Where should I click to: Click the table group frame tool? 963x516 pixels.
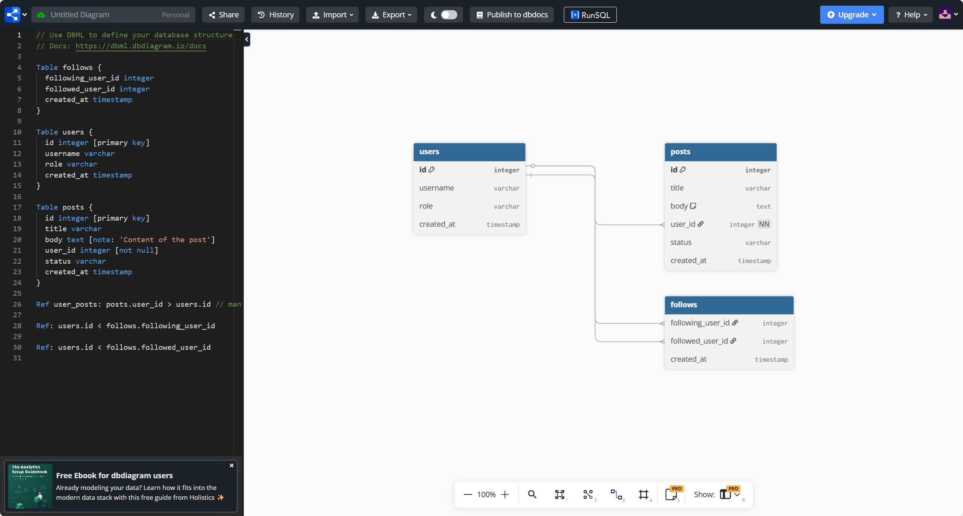point(644,494)
